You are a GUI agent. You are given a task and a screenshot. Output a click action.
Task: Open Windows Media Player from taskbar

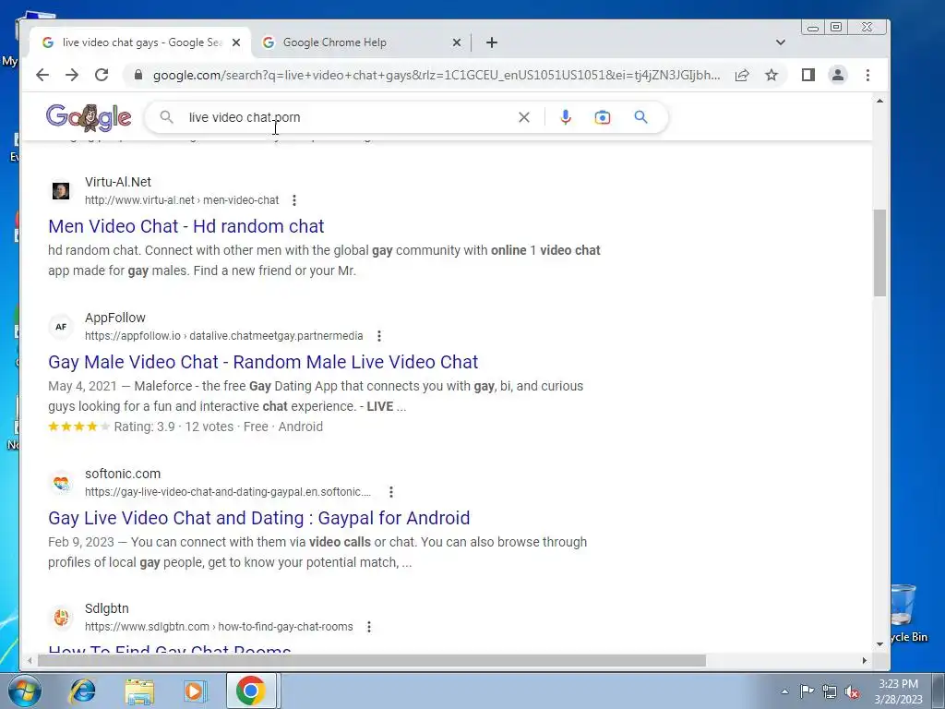click(x=195, y=691)
